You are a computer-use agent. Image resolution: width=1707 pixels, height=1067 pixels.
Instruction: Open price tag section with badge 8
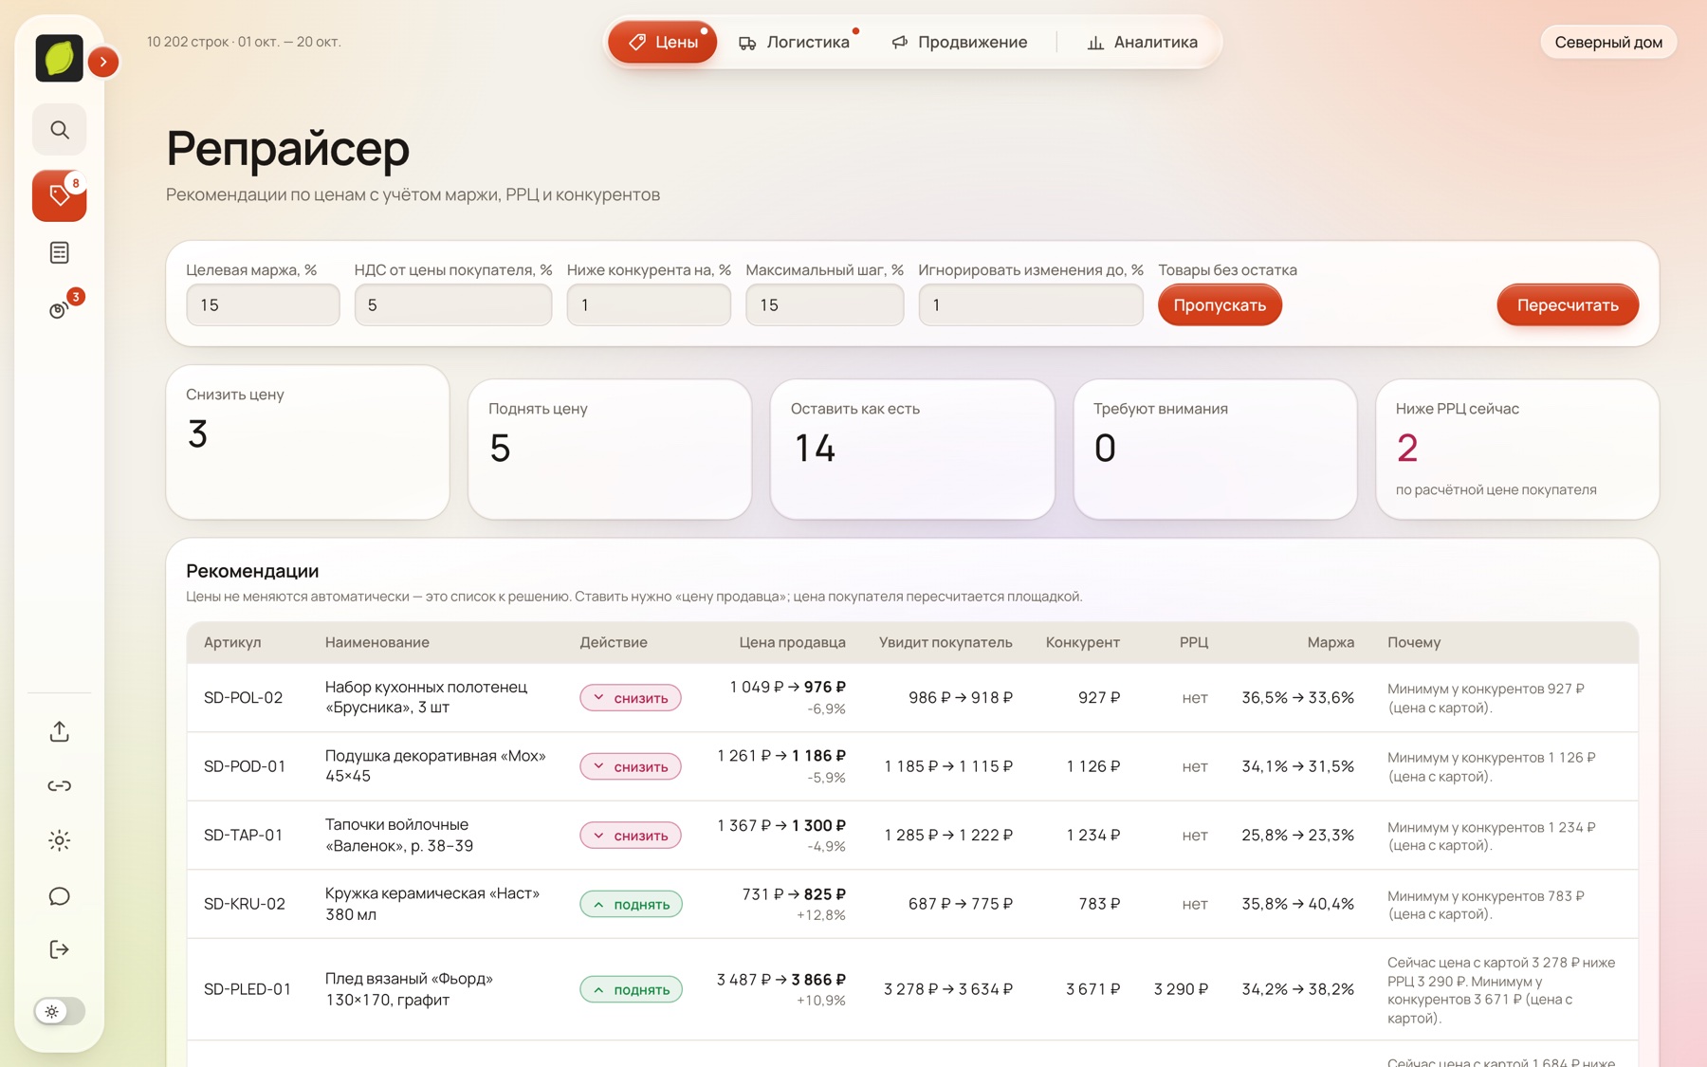tap(60, 195)
